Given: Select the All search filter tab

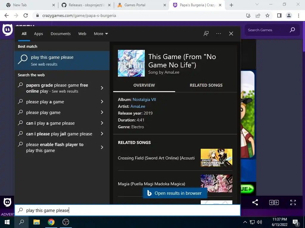Looking at the screenshot, I should pos(24,34).
